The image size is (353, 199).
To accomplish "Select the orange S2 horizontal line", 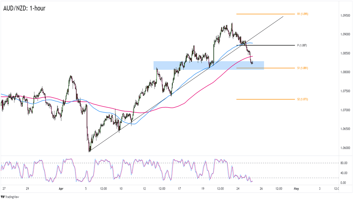I will 265,99.
